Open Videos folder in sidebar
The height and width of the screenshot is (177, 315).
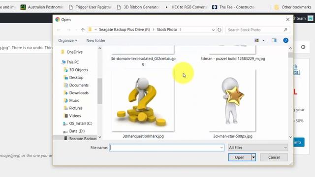(72, 116)
